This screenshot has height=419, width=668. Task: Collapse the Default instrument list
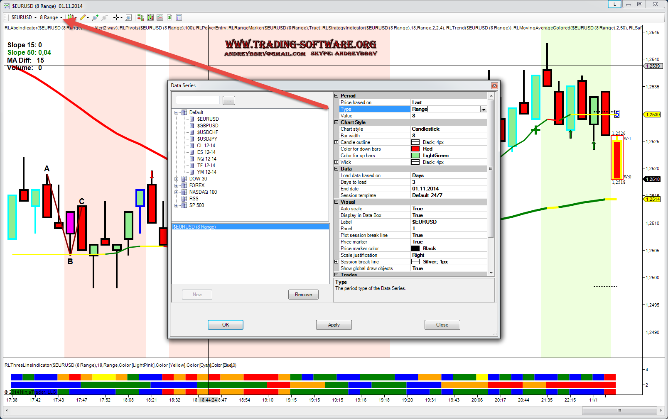[177, 112]
